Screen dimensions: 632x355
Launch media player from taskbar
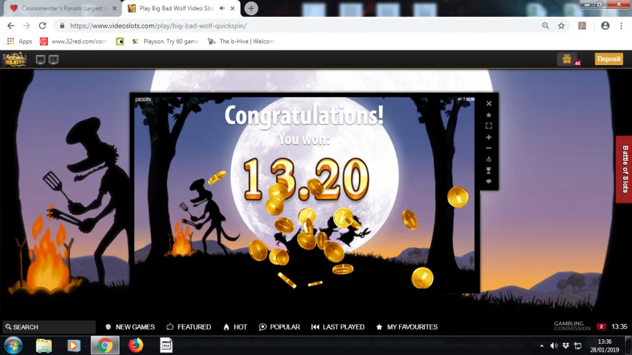(73, 346)
